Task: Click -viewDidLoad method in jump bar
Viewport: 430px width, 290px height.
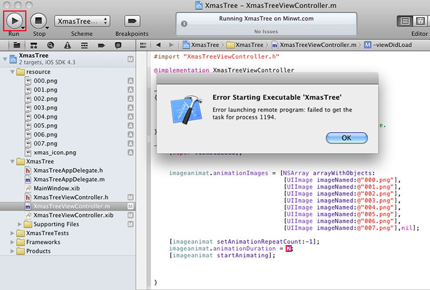Action: [x=388, y=45]
